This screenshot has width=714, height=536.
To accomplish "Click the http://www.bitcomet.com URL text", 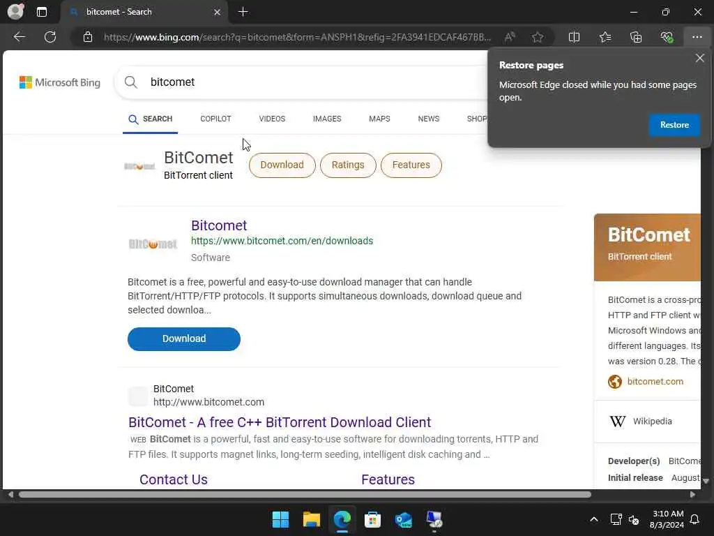I will tap(208, 402).
